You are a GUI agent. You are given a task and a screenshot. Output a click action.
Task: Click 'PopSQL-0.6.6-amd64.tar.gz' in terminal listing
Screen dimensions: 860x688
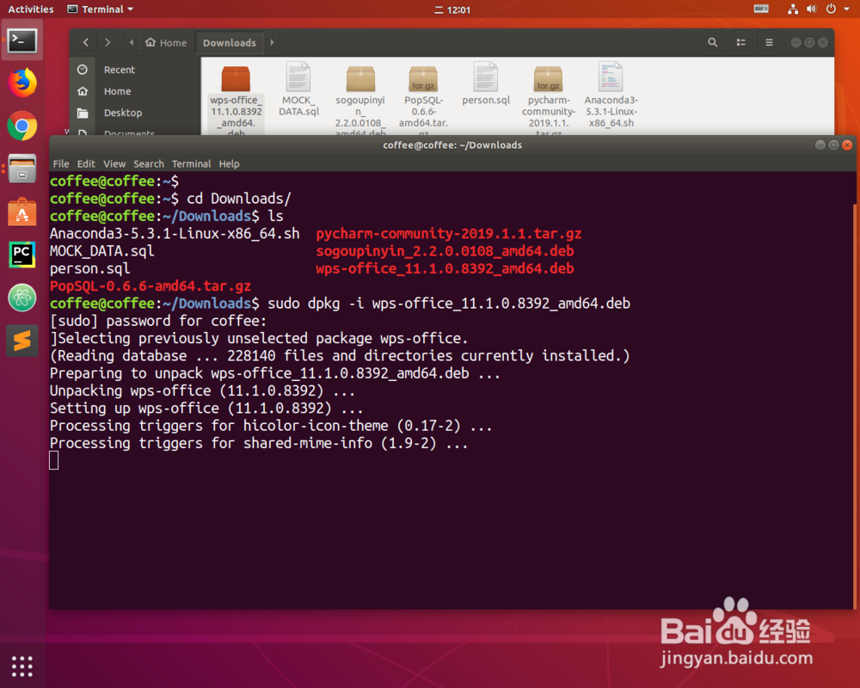150,286
